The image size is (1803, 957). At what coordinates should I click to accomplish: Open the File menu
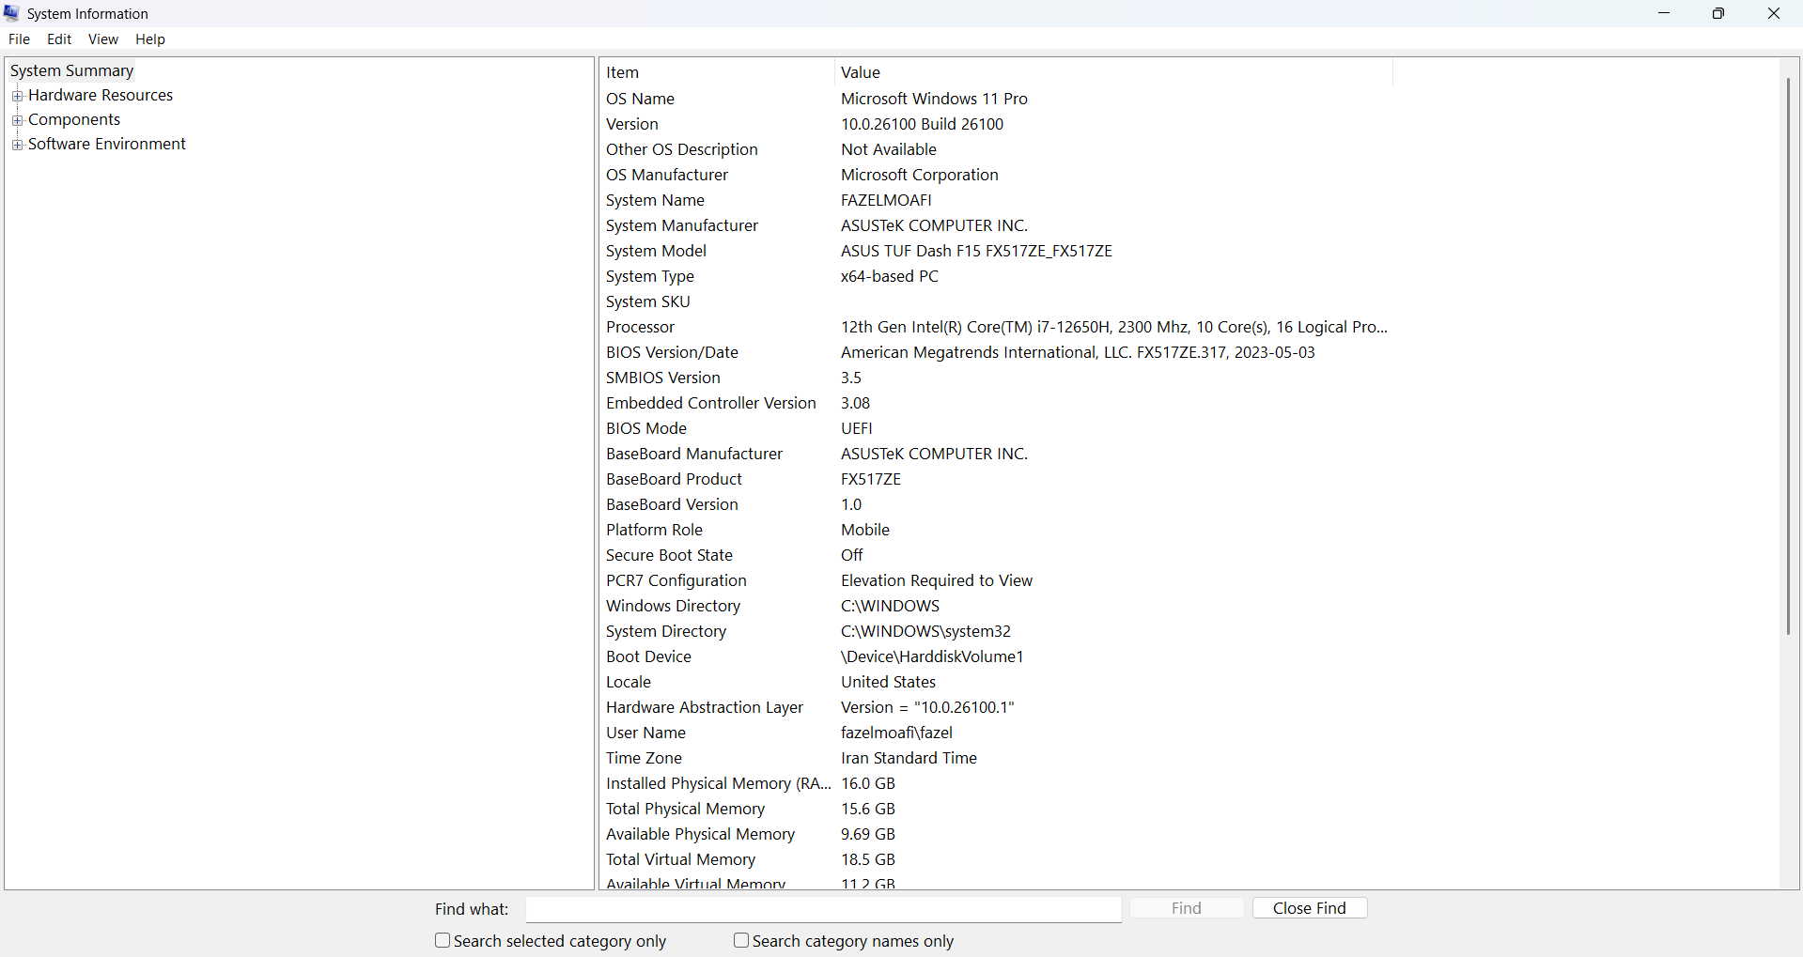[x=19, y=39]
